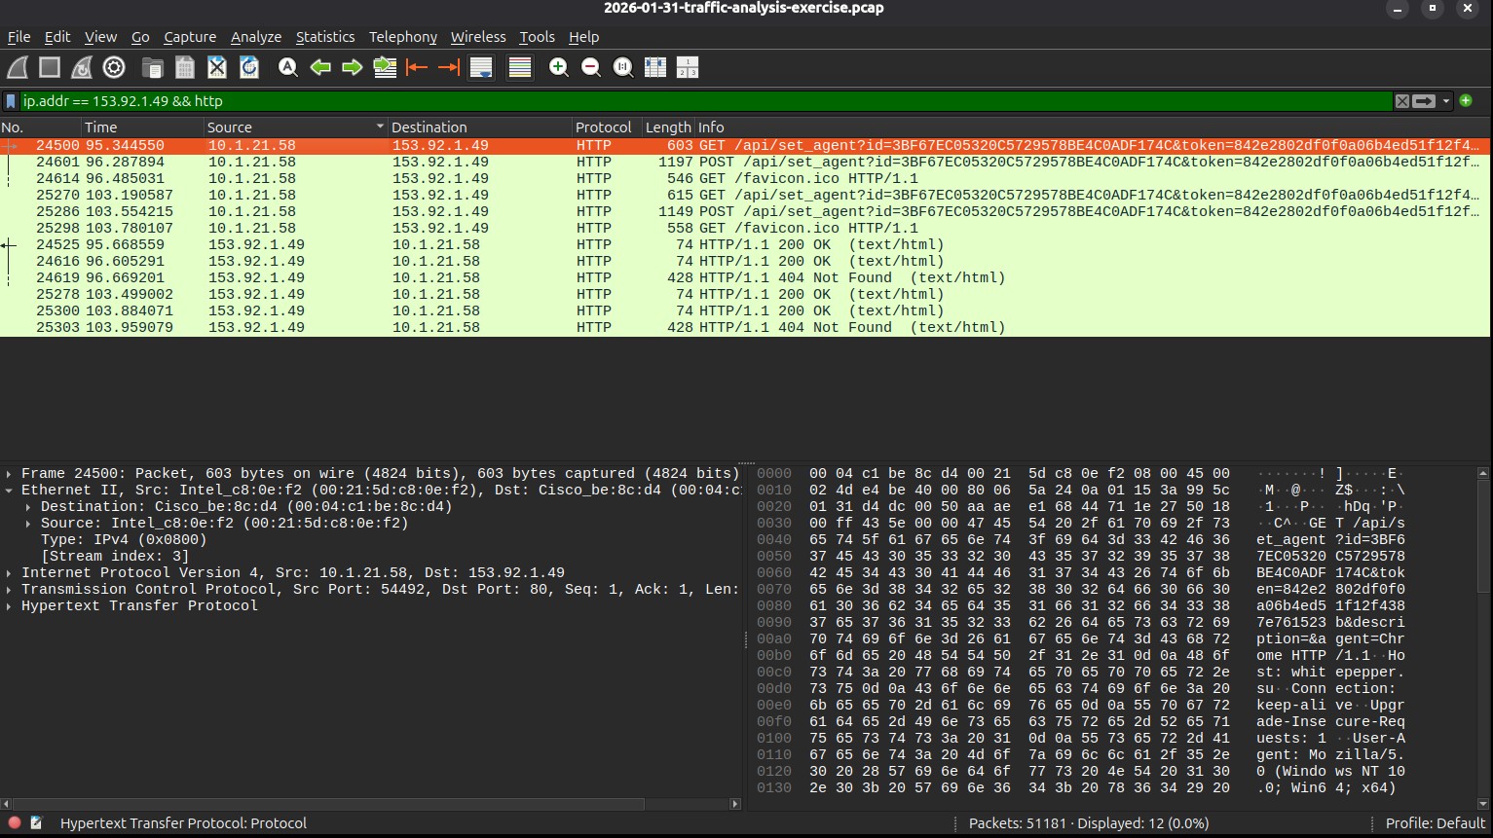Reset text to normal size

[x=623, y=67]
